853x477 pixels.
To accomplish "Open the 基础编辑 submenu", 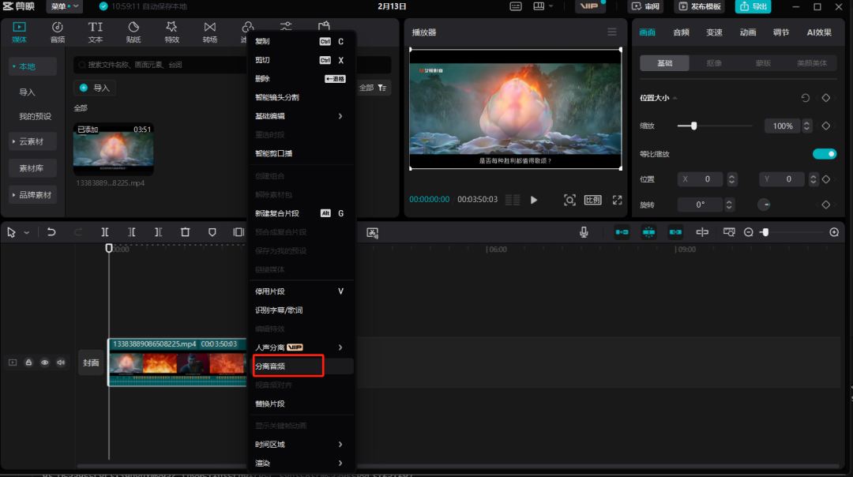I will (x=300, y=116).
